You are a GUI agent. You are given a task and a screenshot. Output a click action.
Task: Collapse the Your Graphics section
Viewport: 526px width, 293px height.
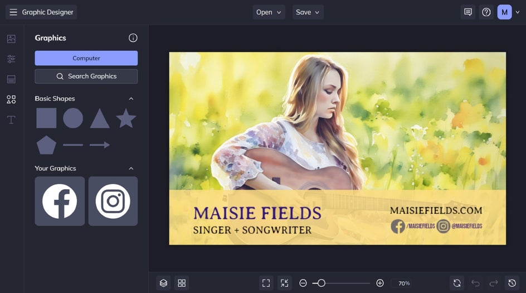click(x=131, y=169)
